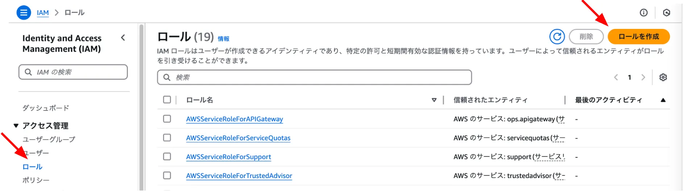Click the refresh roles icon
Screen dimensions: 685x195
[x=557, y=36]
